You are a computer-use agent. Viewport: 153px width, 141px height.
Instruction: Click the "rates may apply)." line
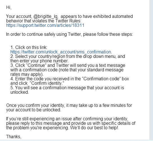[27, 74]
